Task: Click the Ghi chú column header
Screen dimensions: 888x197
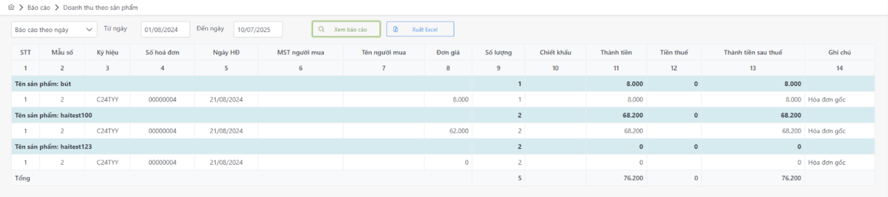Action: pos(839,52)
